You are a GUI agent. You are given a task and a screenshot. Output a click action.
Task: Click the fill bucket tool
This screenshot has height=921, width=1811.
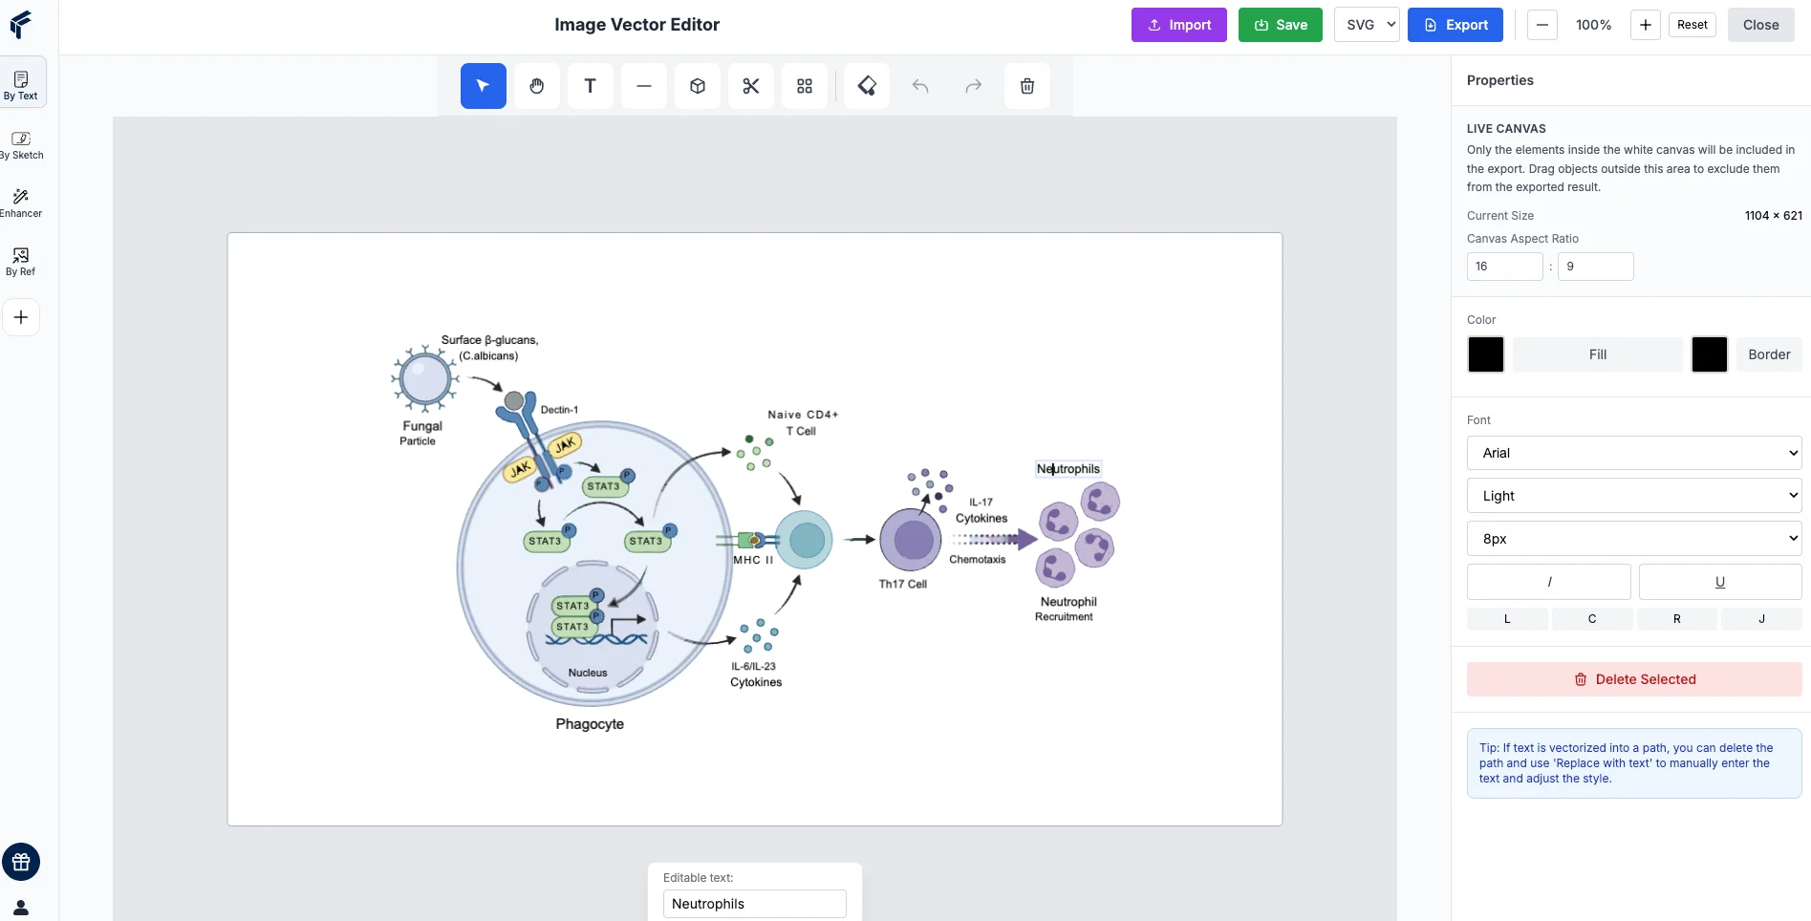pos(867,86)
